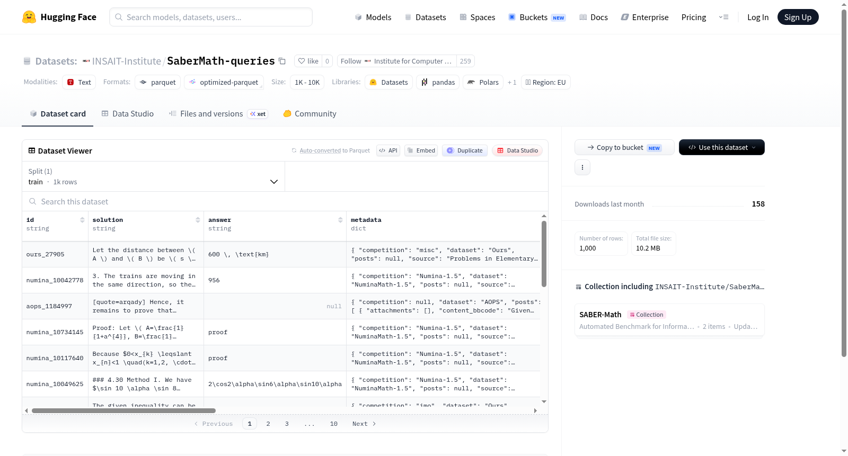848x456 pixels.
Task: Select the aops_1184997 row id cell
Action: 55,306
